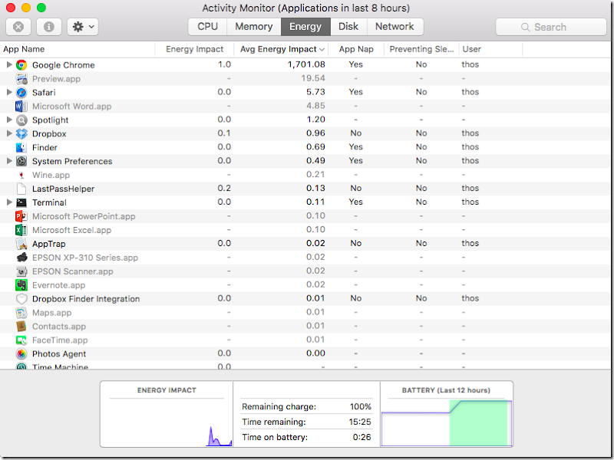Open the Network tab
The width and height of the screenshot is (614, 460).
(x=394, y=27)
